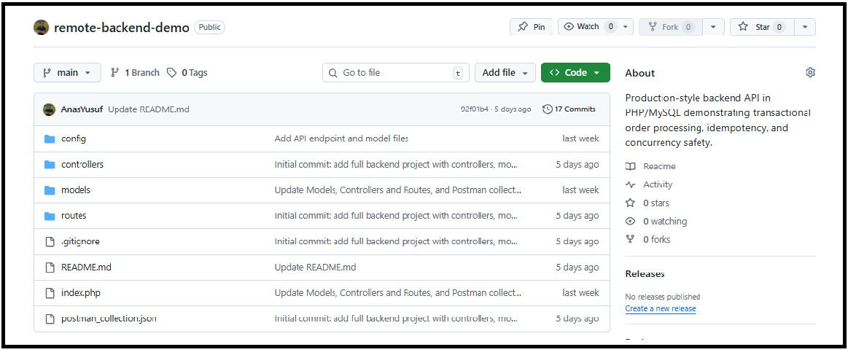The height and width of the screenshot is (355, 848).
Task: Click the Pin repository button
Action: point(531,27)
